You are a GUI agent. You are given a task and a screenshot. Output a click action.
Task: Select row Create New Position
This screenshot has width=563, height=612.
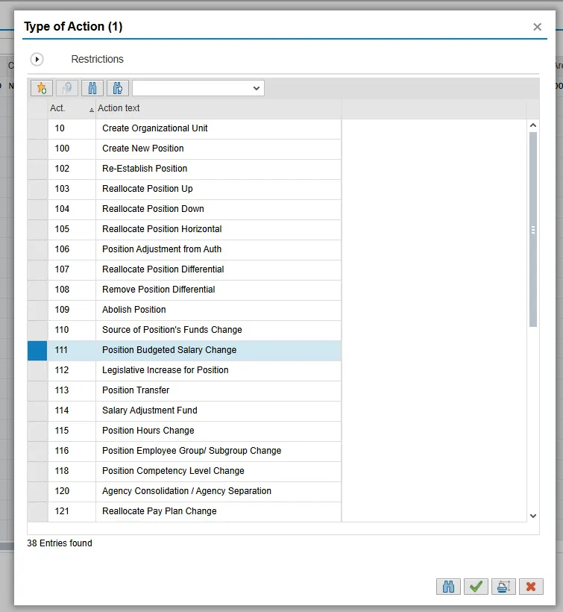pyautogui.click(x=184, y=149)
